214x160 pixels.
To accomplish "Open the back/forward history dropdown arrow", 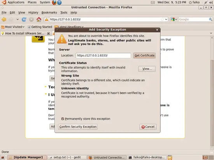I will [x=18, y=19].
